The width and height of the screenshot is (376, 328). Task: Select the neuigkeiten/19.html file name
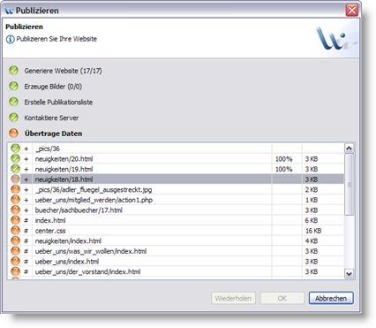[x=64, y=169]
